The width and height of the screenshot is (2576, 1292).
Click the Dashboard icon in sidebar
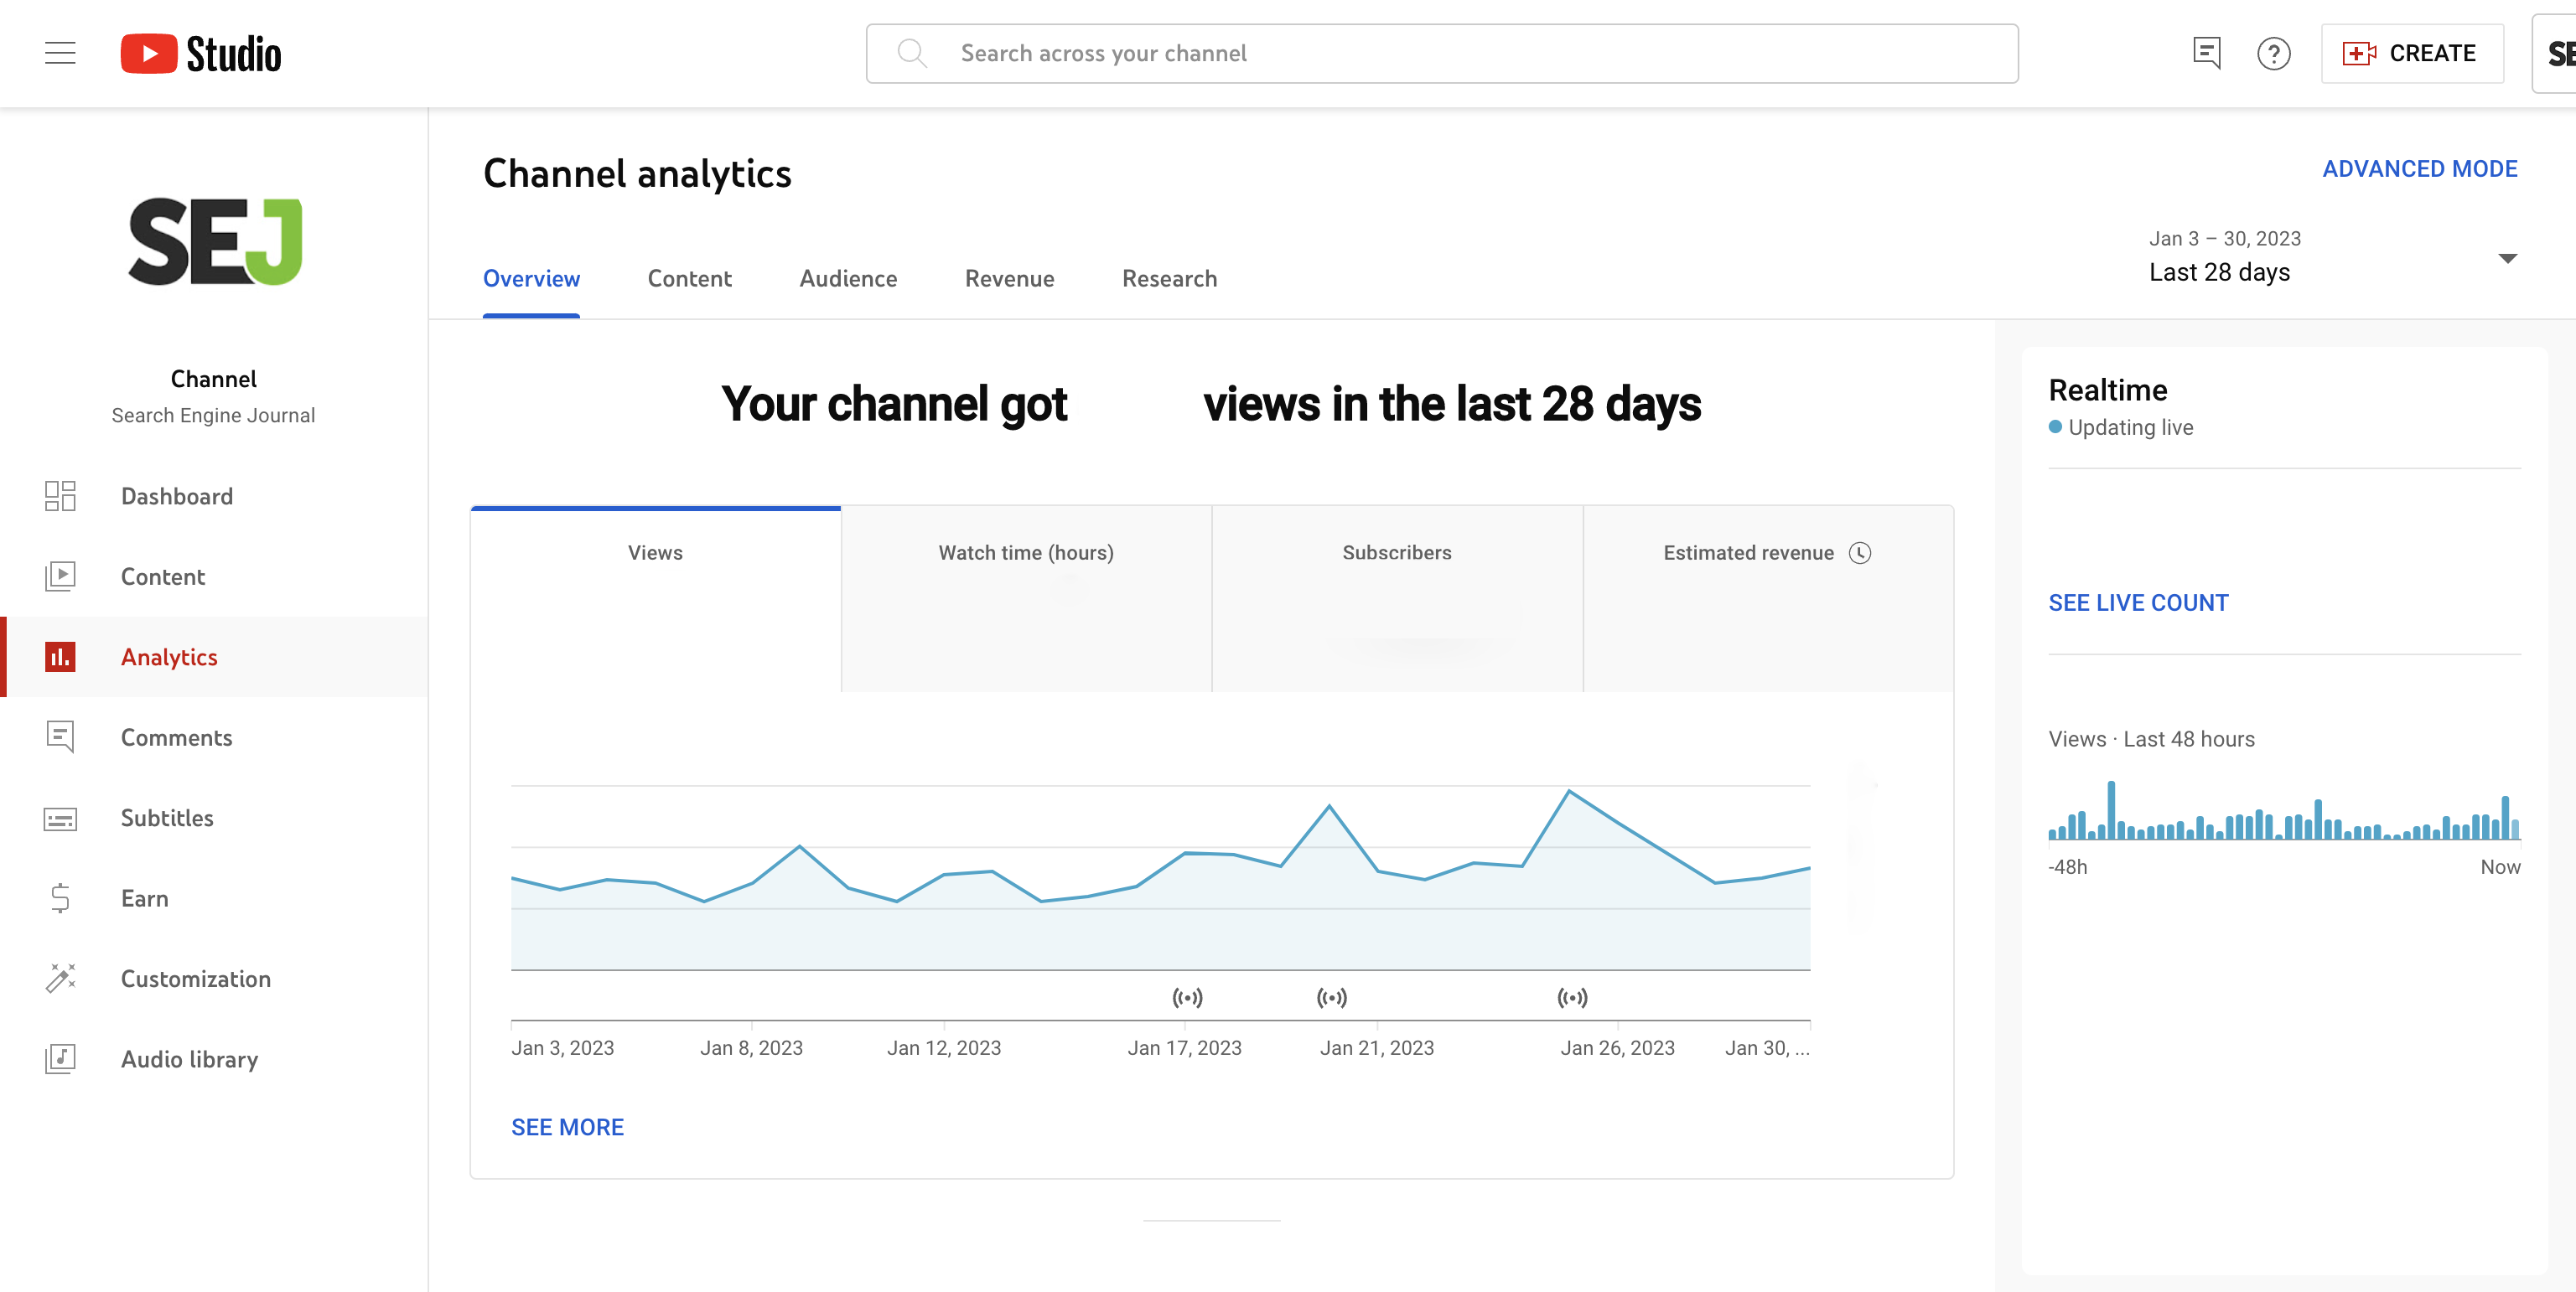pos(61,496)
